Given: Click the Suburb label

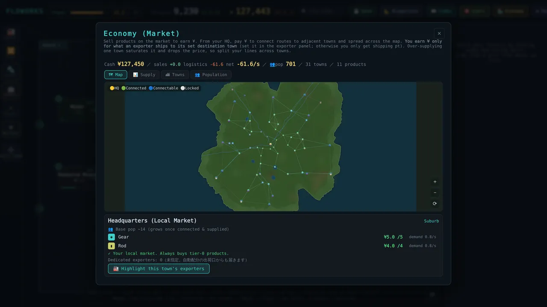Looking at the screenshot, I should point(431,221).
